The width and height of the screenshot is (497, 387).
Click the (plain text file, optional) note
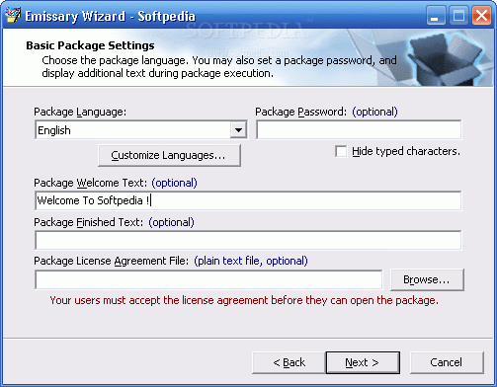pos(251,261)
